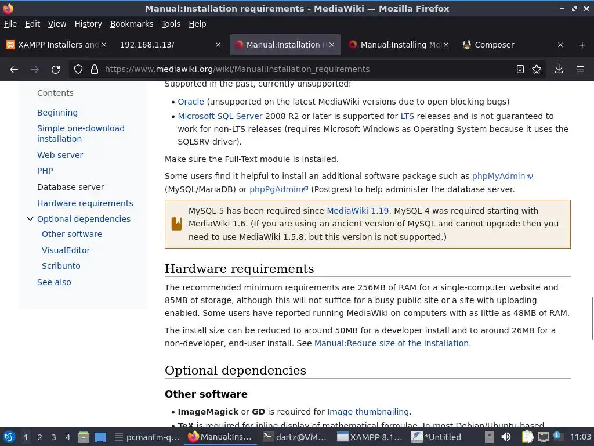Open the Bookmarks menu
The width and height of the screenshot is (594, 446).
tap(132, 24)
